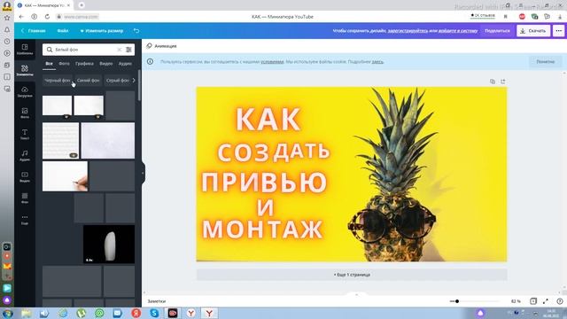The height and width of the screenshot is (319, 567).
Task: Click the zoom percentage value
Action: pos(516,301)
